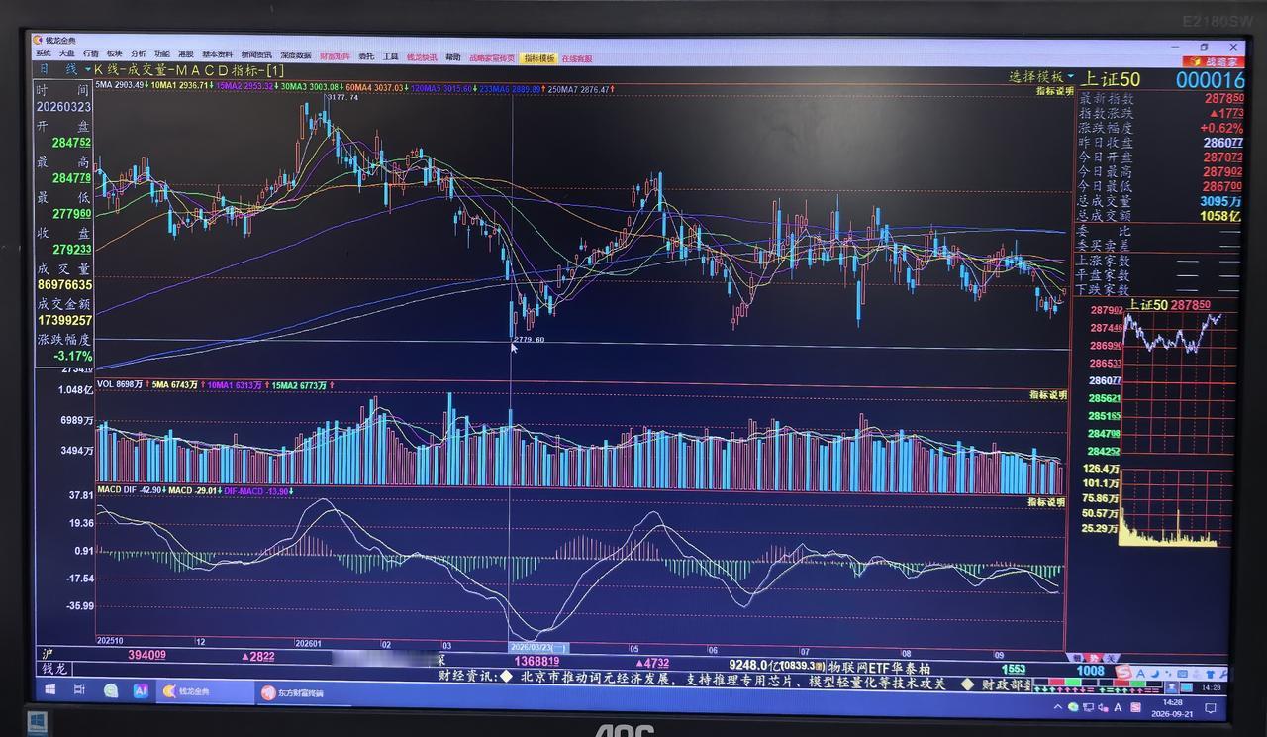
Task: Open the 大盘 menu
Action: [66, 54]
